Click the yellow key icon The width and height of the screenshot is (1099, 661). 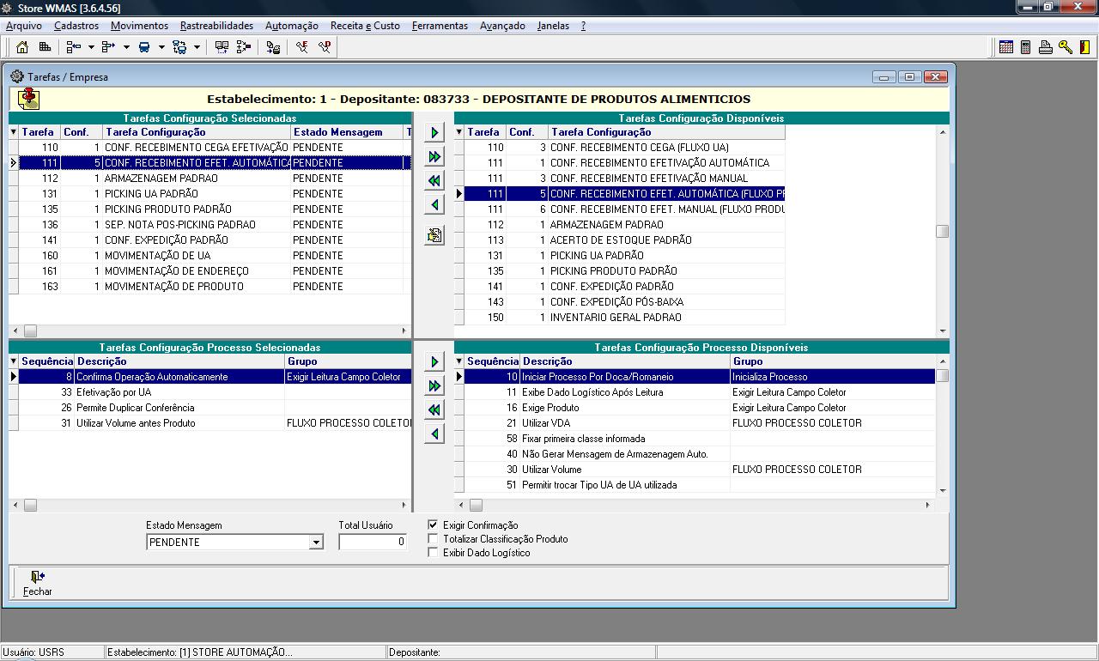pyautogui.click(x=1066, y=47)
